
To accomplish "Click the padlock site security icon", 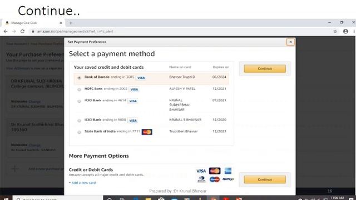I will (33, 31).
